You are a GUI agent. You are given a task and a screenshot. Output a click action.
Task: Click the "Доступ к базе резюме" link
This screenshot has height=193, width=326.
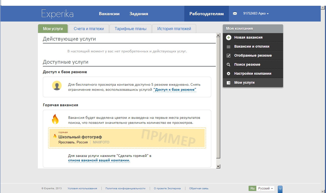175,90
